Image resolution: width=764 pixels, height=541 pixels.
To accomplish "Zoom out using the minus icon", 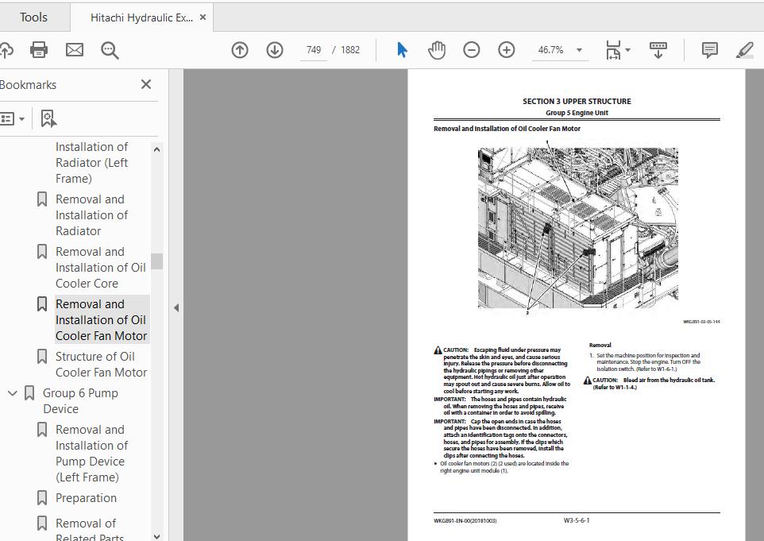I will click(471, 49).
